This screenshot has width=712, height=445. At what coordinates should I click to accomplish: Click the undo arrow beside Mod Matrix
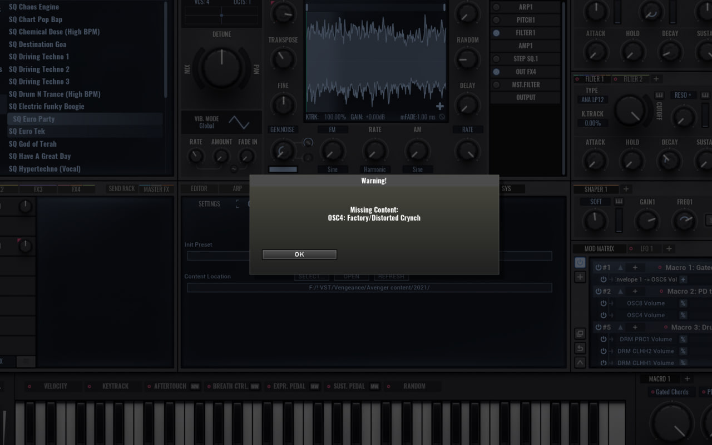[580, 348]
